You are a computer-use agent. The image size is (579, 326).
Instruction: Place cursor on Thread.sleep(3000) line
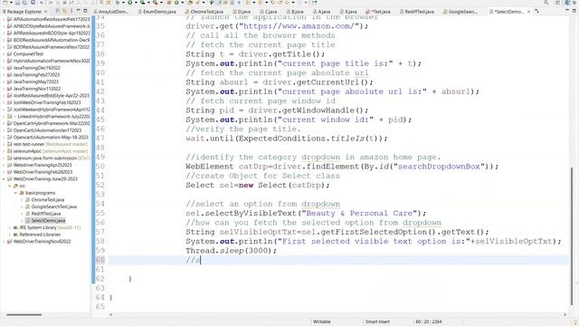232,251
